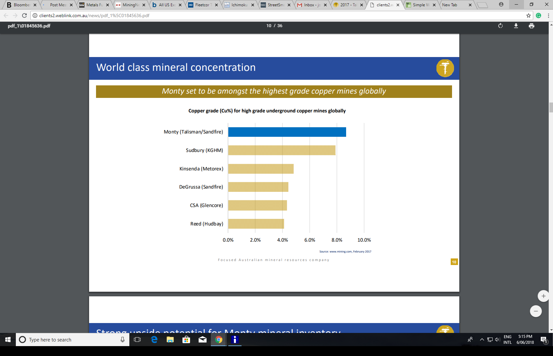Image resolution: width=553 pixels, height=356 pixels.
Task: Switch to the MiningNews tab
Action: click(130, 5)
